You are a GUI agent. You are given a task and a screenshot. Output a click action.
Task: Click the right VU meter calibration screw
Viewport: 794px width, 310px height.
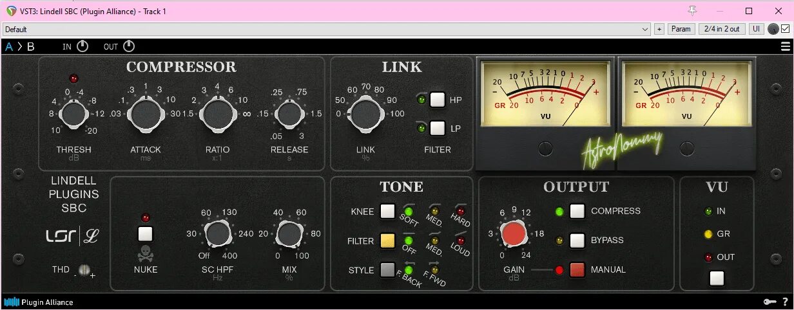[x=687, y=149]
